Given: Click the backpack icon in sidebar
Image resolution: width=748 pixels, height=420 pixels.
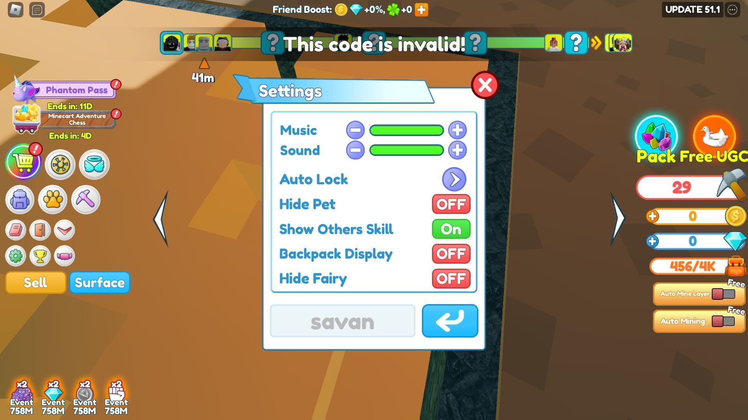Looking at the screenshot, I should 19,199.
